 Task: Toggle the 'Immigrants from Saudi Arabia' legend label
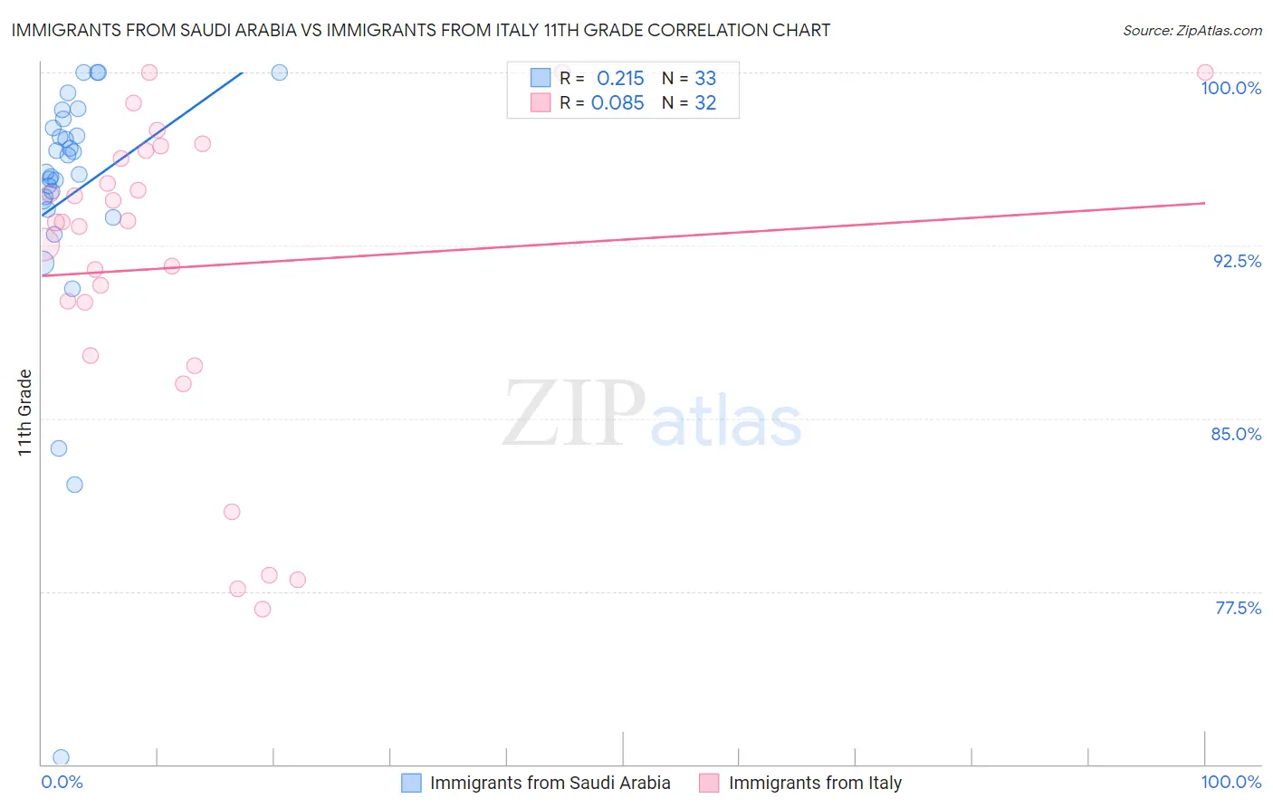click(x=550, y=783)
